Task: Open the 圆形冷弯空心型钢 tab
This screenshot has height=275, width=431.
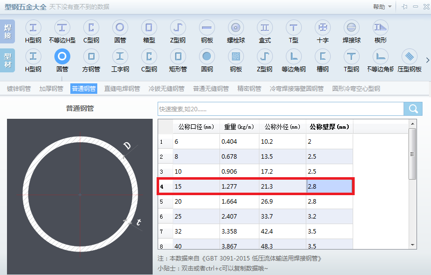Action: pos(356,88)
